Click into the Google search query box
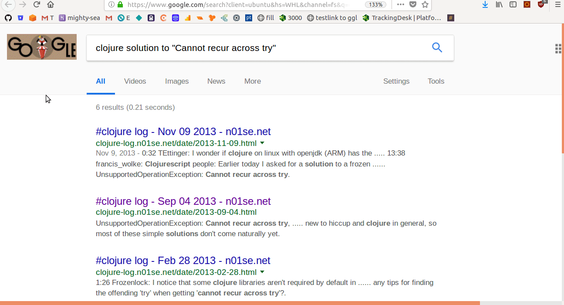 (257, 47)
